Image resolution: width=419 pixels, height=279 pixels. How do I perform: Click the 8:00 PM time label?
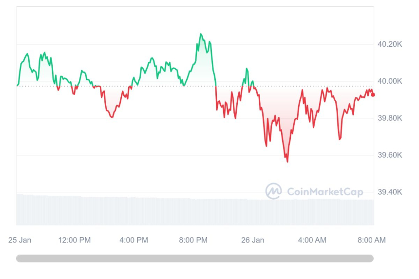pyautogui.click(x=193, y=240)
